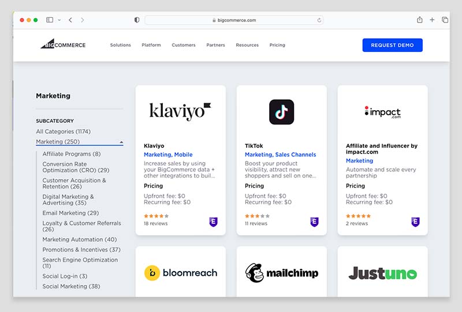Screen dimensions: 462x312
Task: Click the Klaviyo logo image
Action: (x=180, y=111)
